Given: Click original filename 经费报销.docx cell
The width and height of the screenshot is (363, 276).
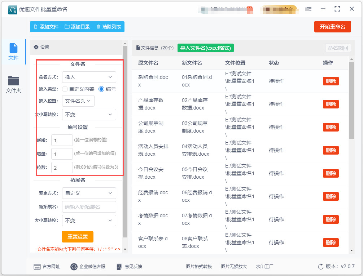Looking at the screenshot, I should pyautogui.click(x=153, y=196).
